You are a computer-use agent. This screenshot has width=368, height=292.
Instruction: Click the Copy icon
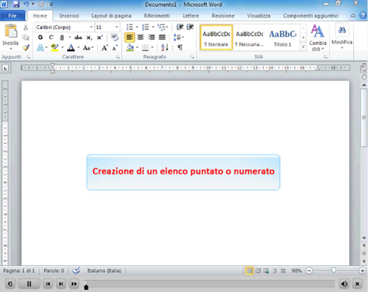(25, 37)
